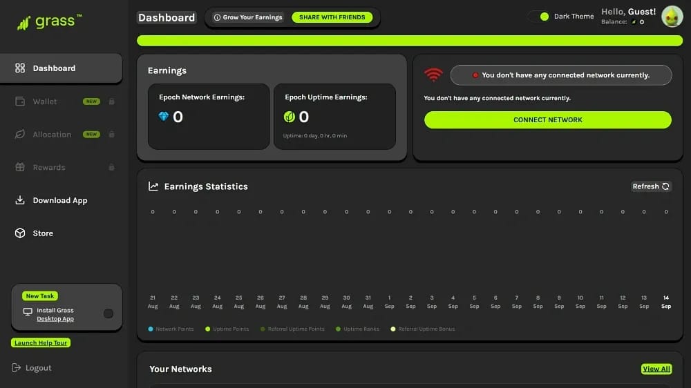This screenshot has height=388, width=691.
Task: Click Grow Your Earnings label
Action: click(252, 17)
